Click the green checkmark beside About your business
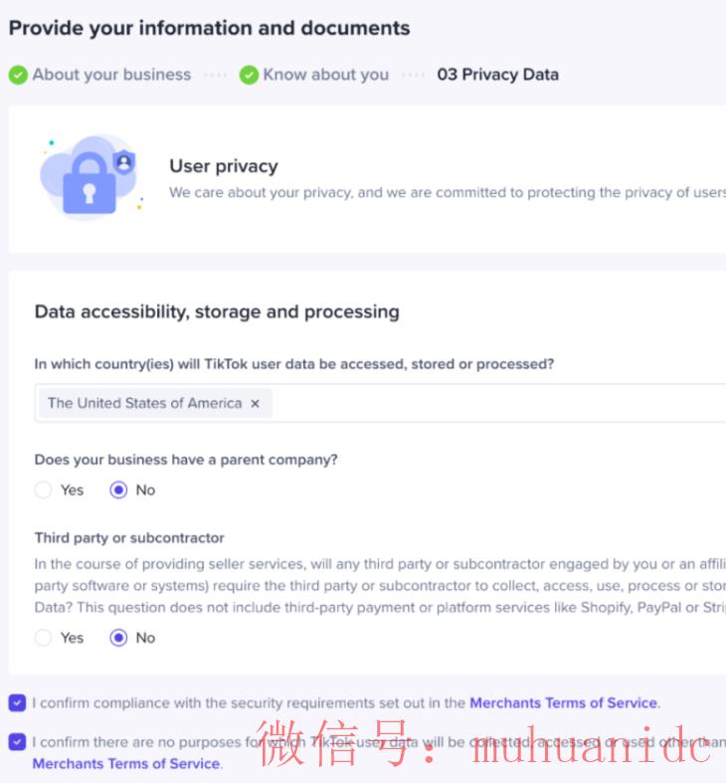This screenshot has height=783, width=726. point(18,75)
